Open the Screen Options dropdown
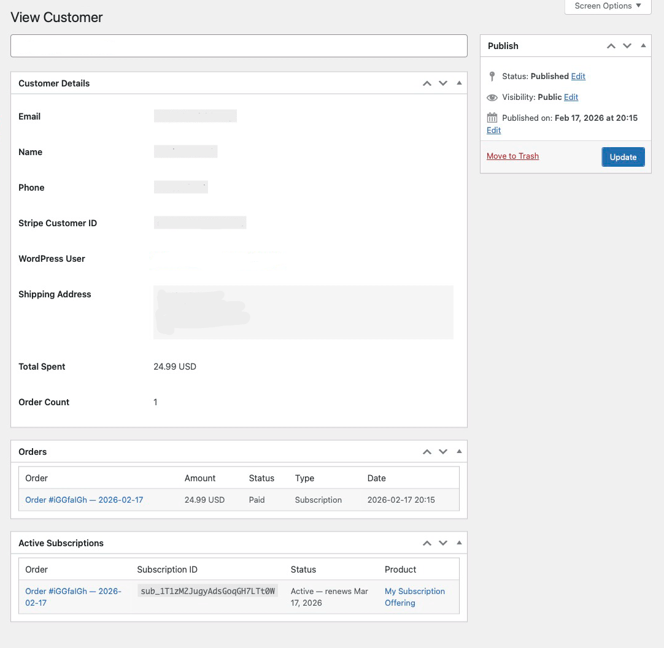 pyautogui.click(x=608, y=6)
